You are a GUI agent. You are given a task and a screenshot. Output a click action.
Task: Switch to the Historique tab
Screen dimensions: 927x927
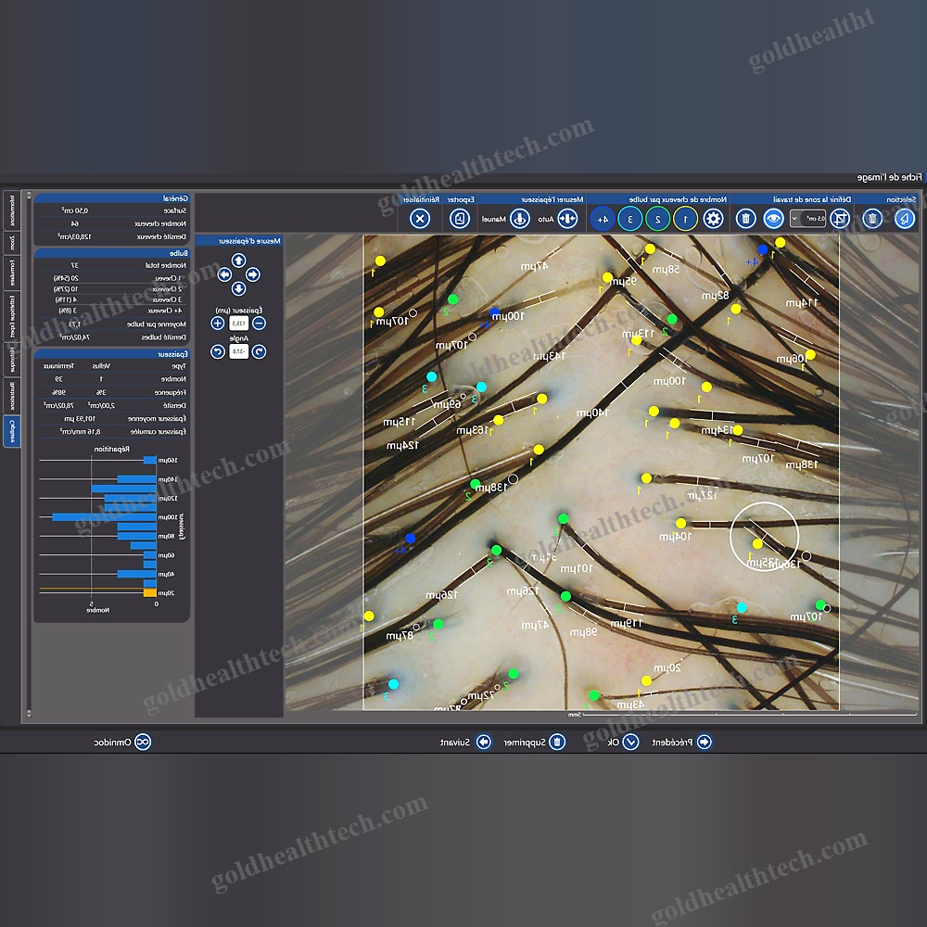coord(12,360)
